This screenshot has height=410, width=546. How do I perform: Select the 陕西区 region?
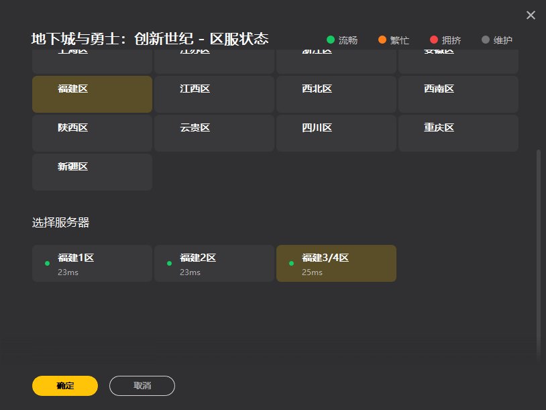(93, 133)
